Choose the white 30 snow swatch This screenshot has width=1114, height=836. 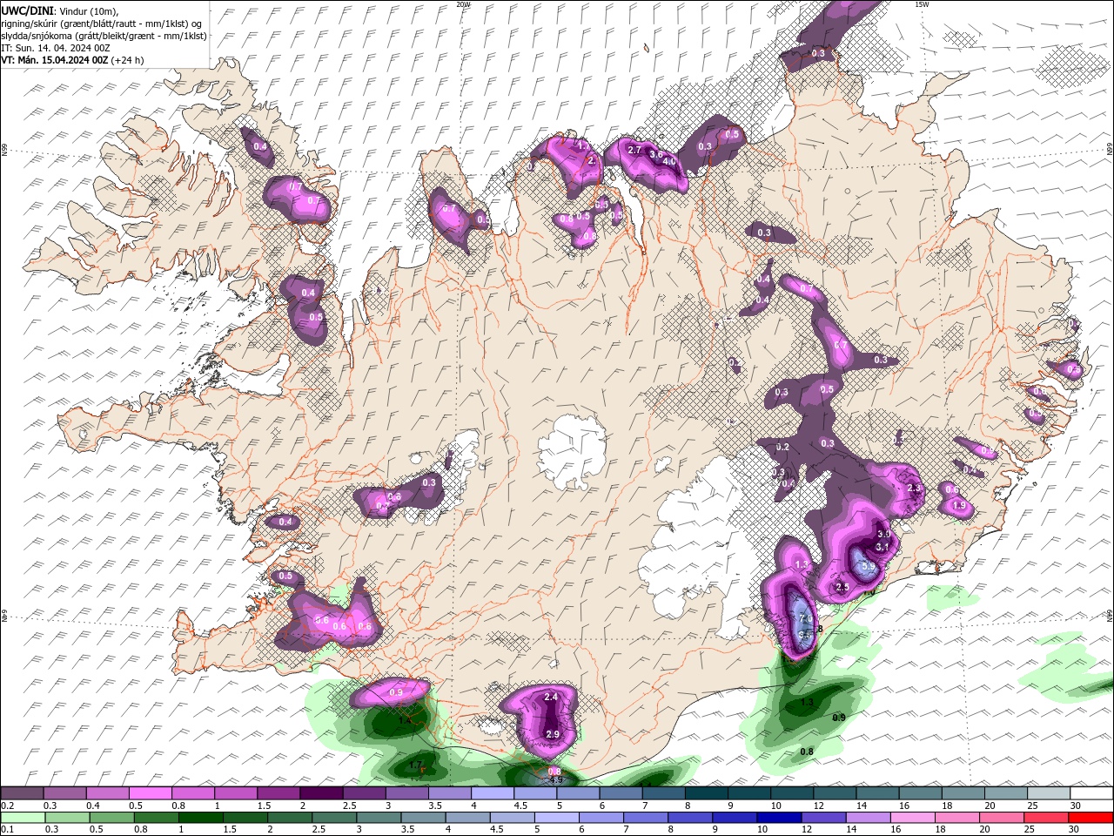click(x=1092, y=793)
